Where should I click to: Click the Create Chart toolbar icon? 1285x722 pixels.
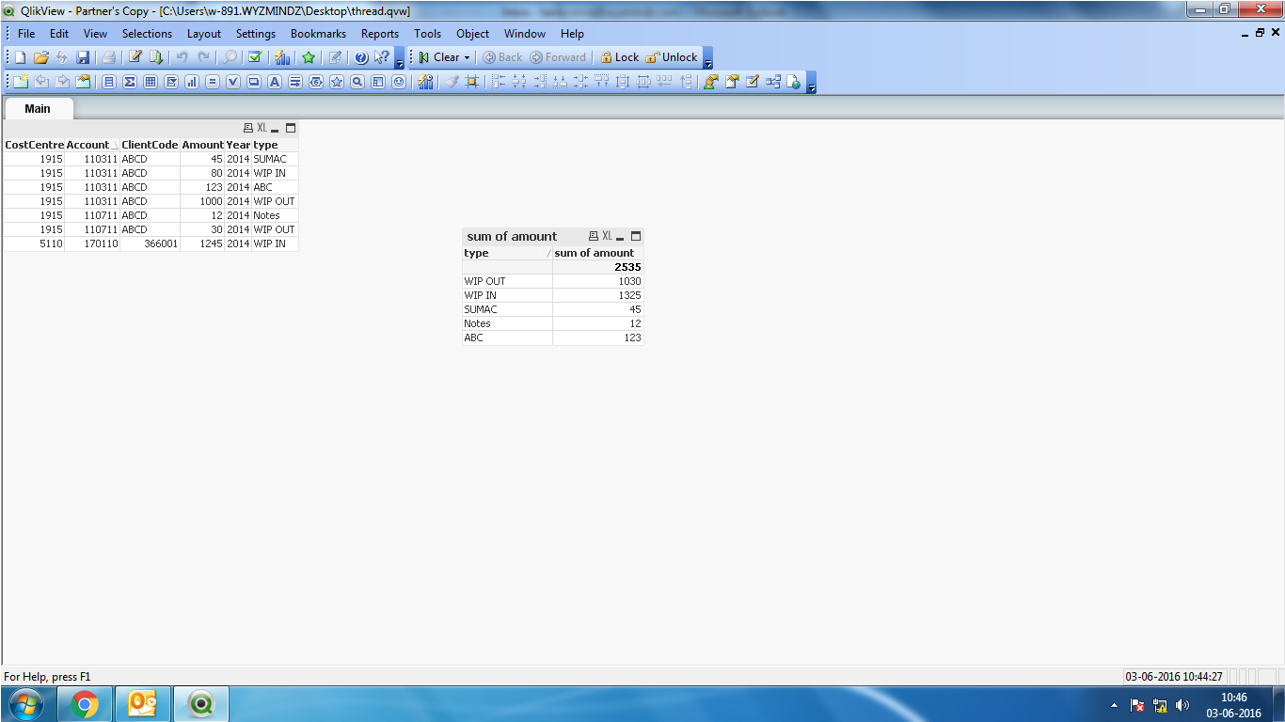click(x=192, y=82)
